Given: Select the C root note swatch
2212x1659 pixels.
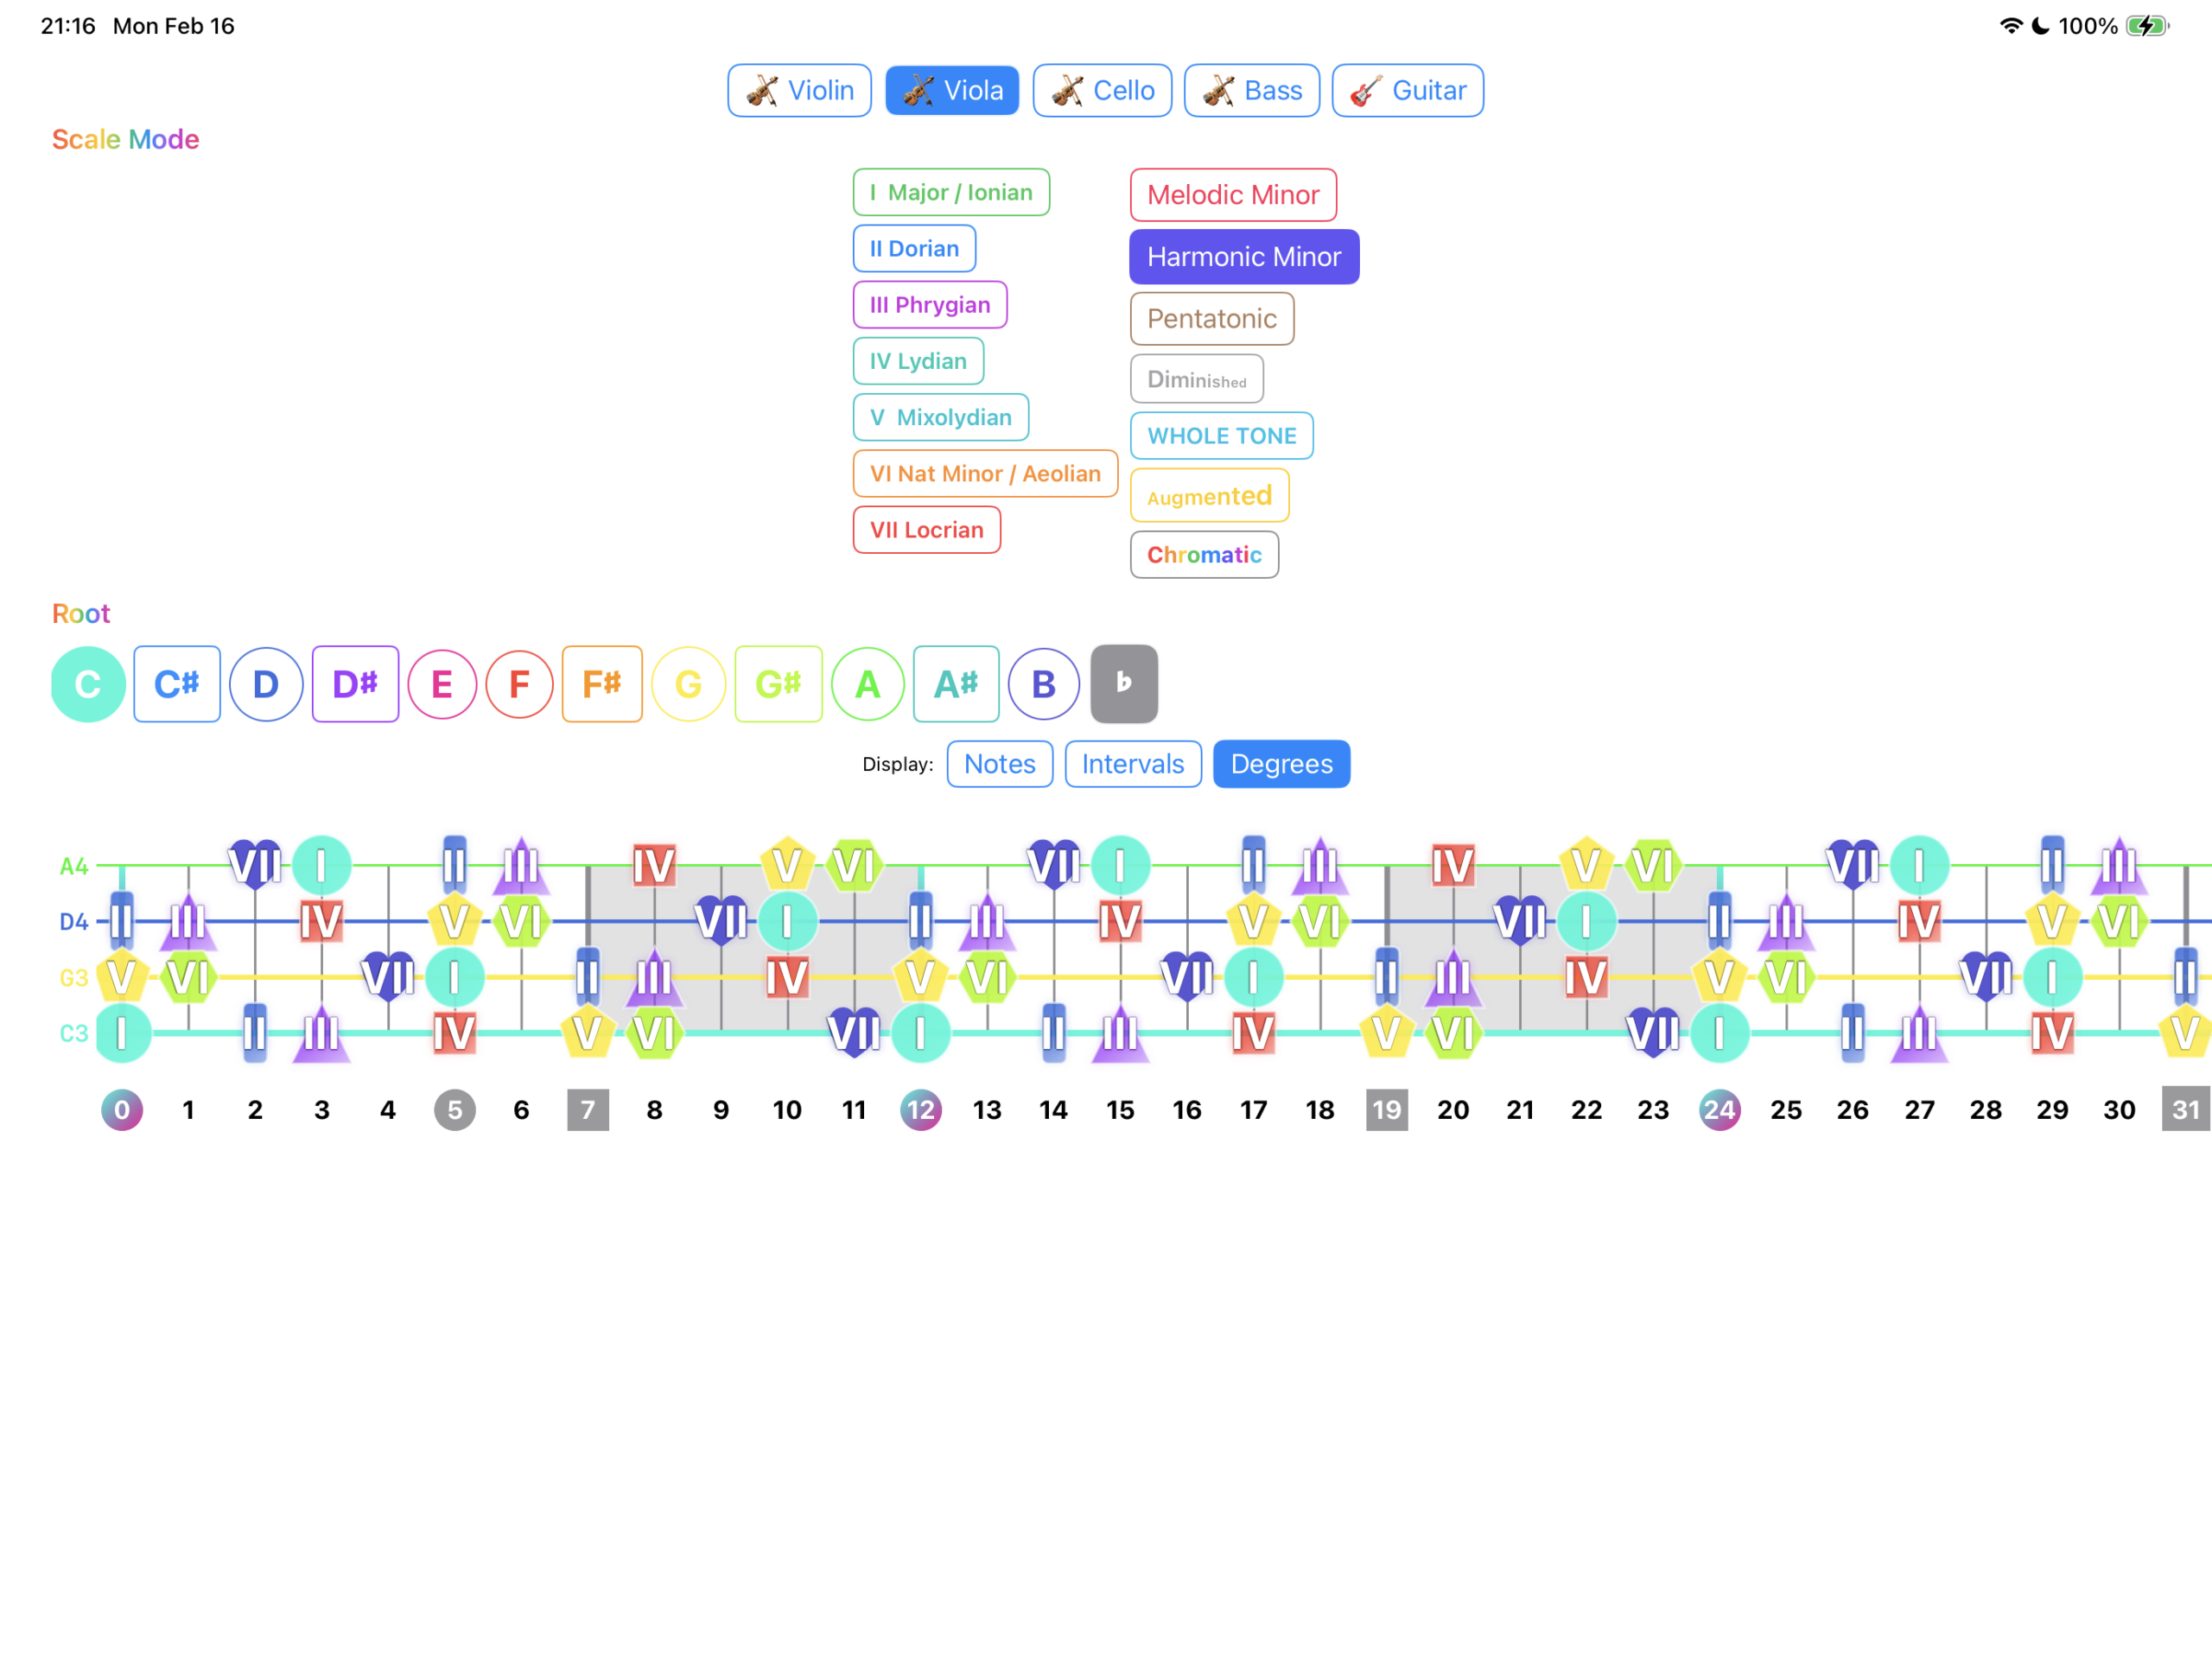Looking at the screenshot, I should pos(87,684).
